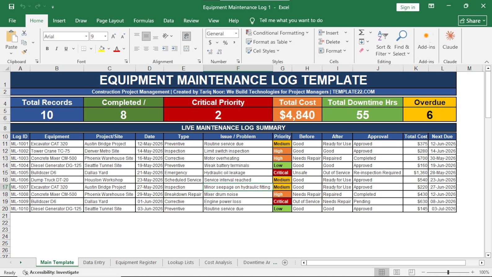Switch to the Formulas ribbon tab

click(143, 20)
